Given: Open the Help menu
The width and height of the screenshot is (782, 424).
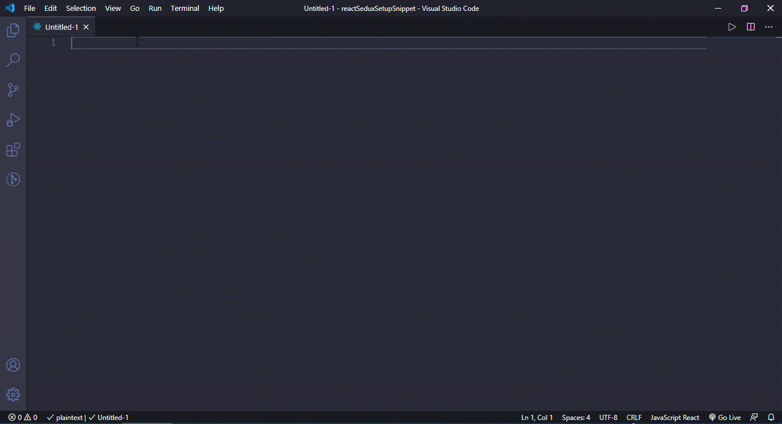Looking at the screenshot, I should pos(216,8).
